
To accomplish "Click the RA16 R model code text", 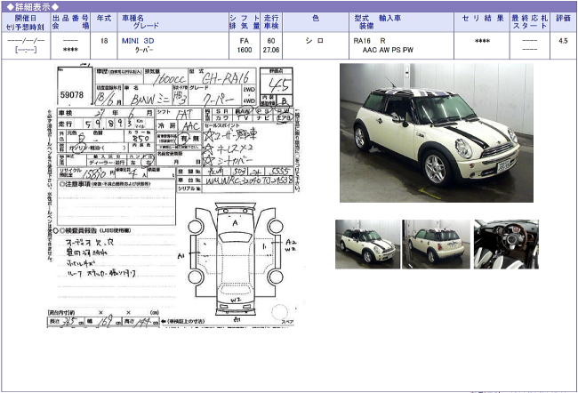I will pyautogui.click(x=369, y=41).
